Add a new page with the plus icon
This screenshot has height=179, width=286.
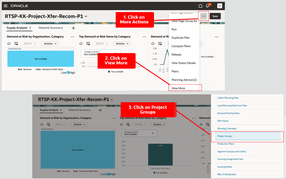(x=73, y=28)
